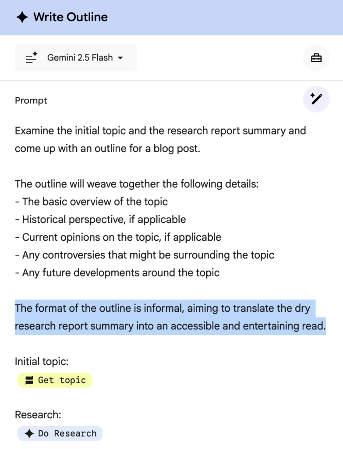Place cursor in "Examine the initial topic" line
The height and width of the screenshot is (449, 343).
pos(160,131)
